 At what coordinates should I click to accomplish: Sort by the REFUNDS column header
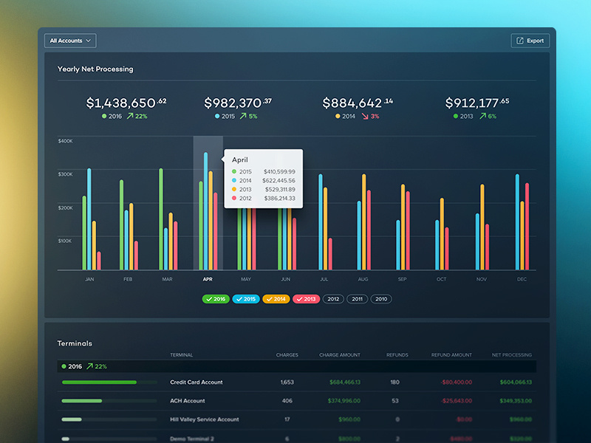[x=397, y=355]
